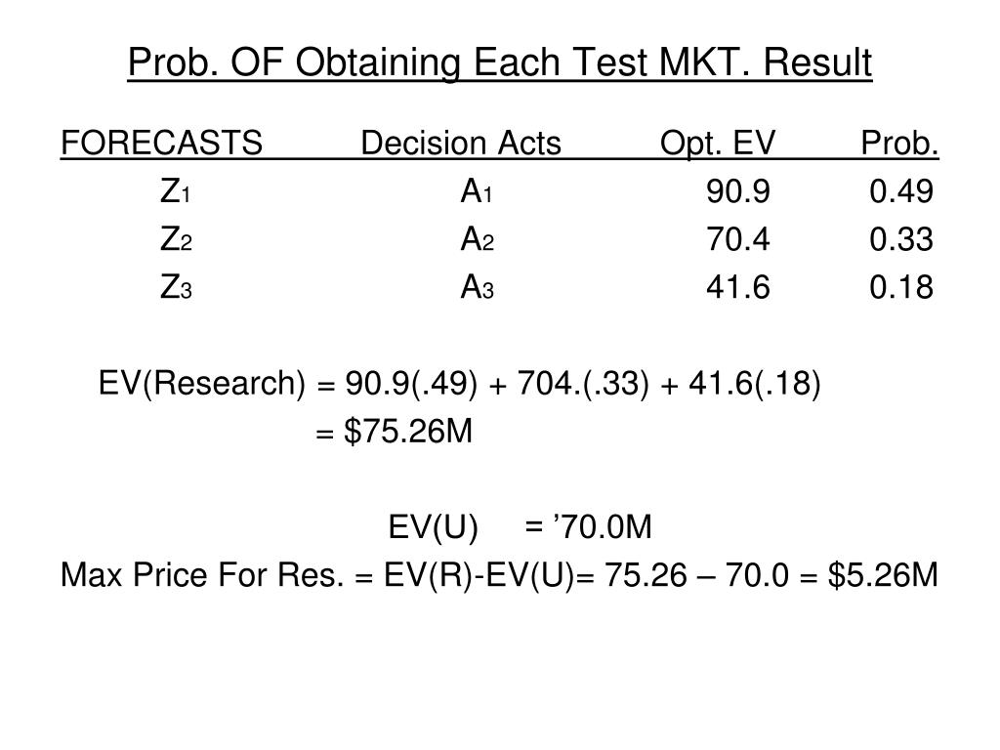The image size is (1000, 750).
Task: Click the A2 decision act
Action: 477,239
